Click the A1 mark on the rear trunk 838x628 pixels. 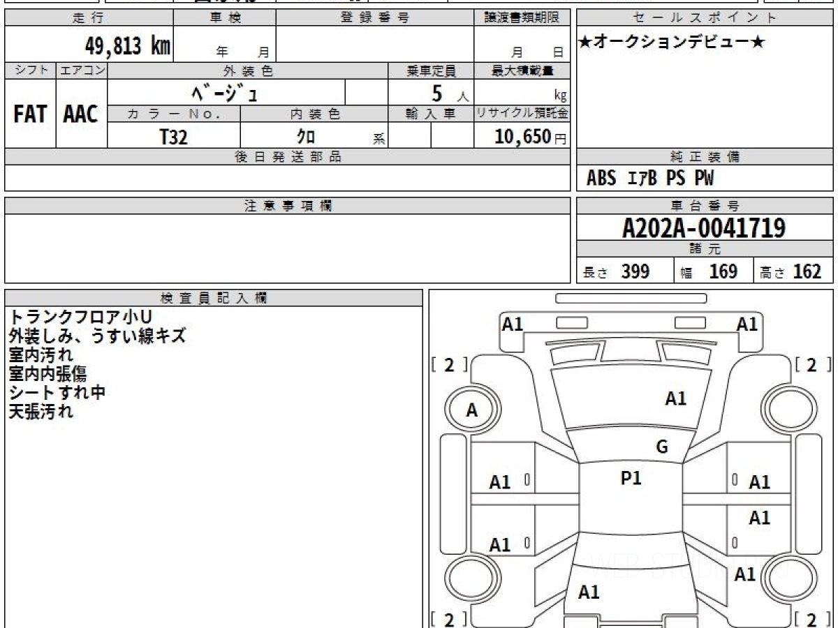tap(589, 592)
